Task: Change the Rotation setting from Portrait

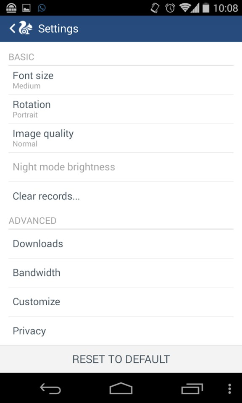Action: pos(121,109)
